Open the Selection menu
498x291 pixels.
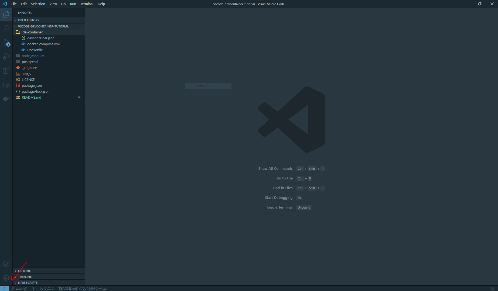tap(38, 4)
